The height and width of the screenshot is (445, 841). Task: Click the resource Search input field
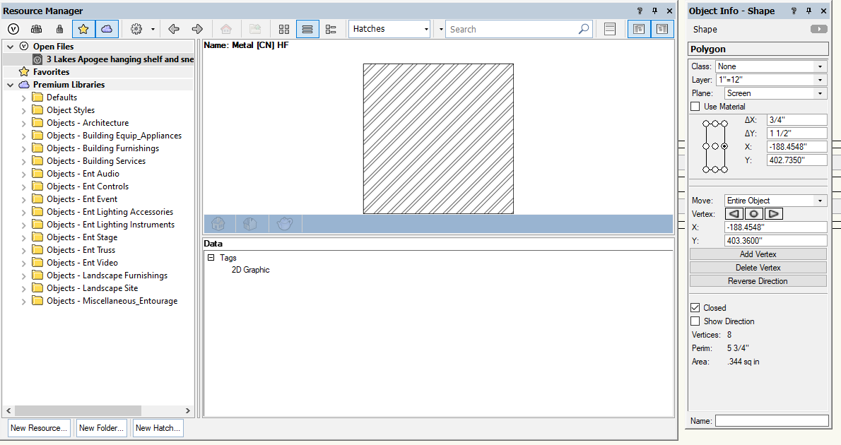pos(512,29)
